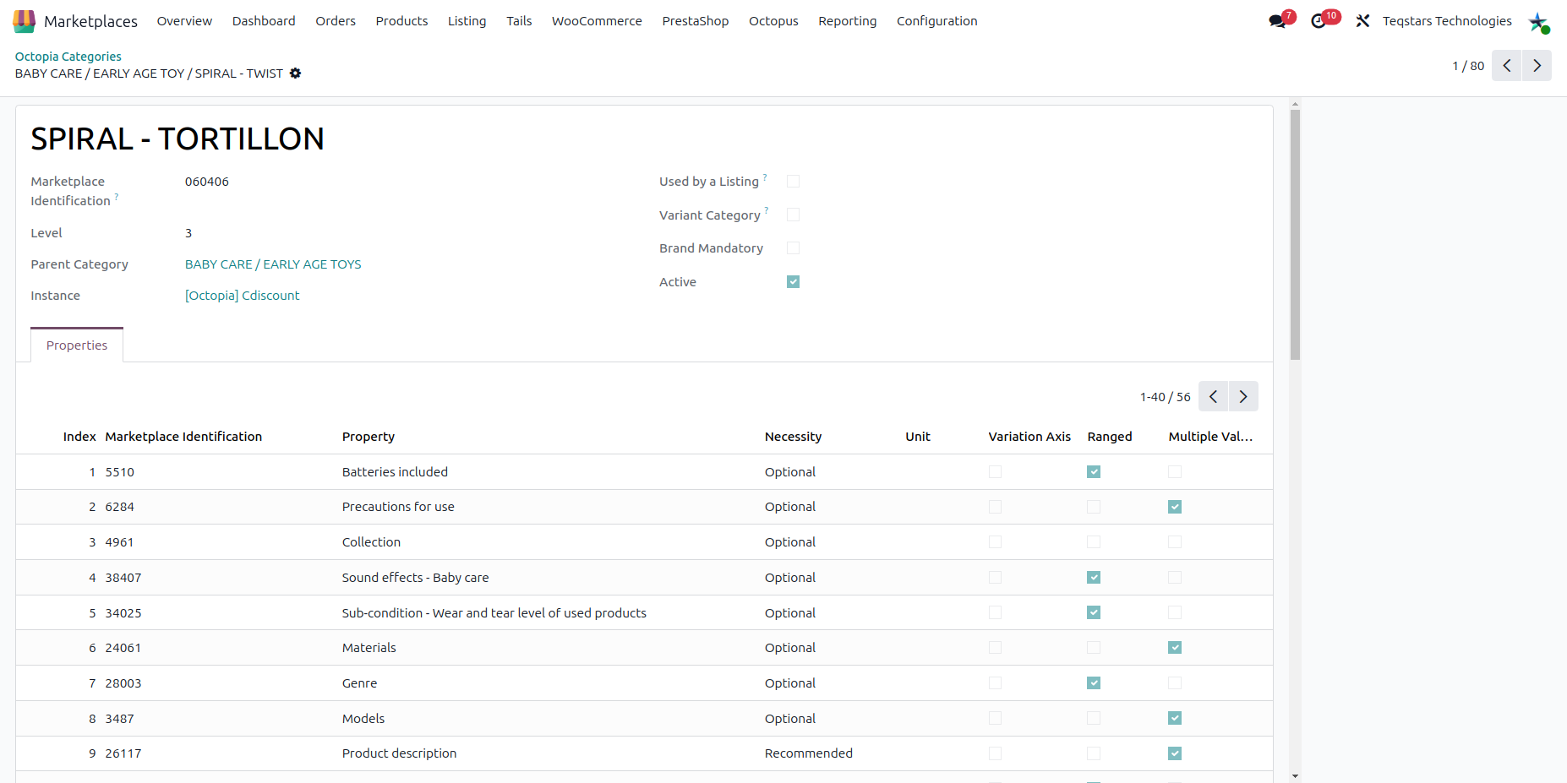Open the Marketplaces app home icon
This screenshot has height=783, width=1567.
click(x=25, y=21)
